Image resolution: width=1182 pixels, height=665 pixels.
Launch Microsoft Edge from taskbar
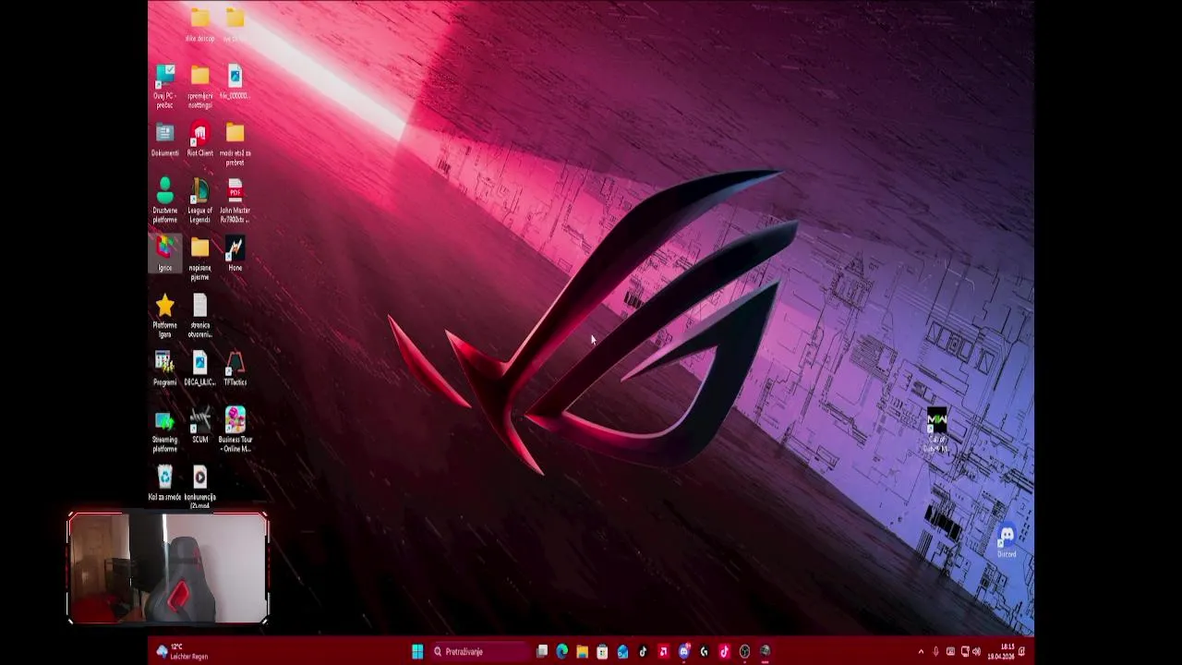(561, 651)
